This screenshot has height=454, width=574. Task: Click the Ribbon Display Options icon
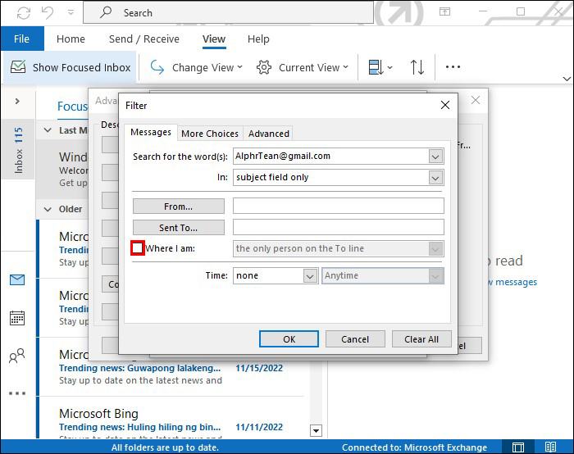(444, 12)
